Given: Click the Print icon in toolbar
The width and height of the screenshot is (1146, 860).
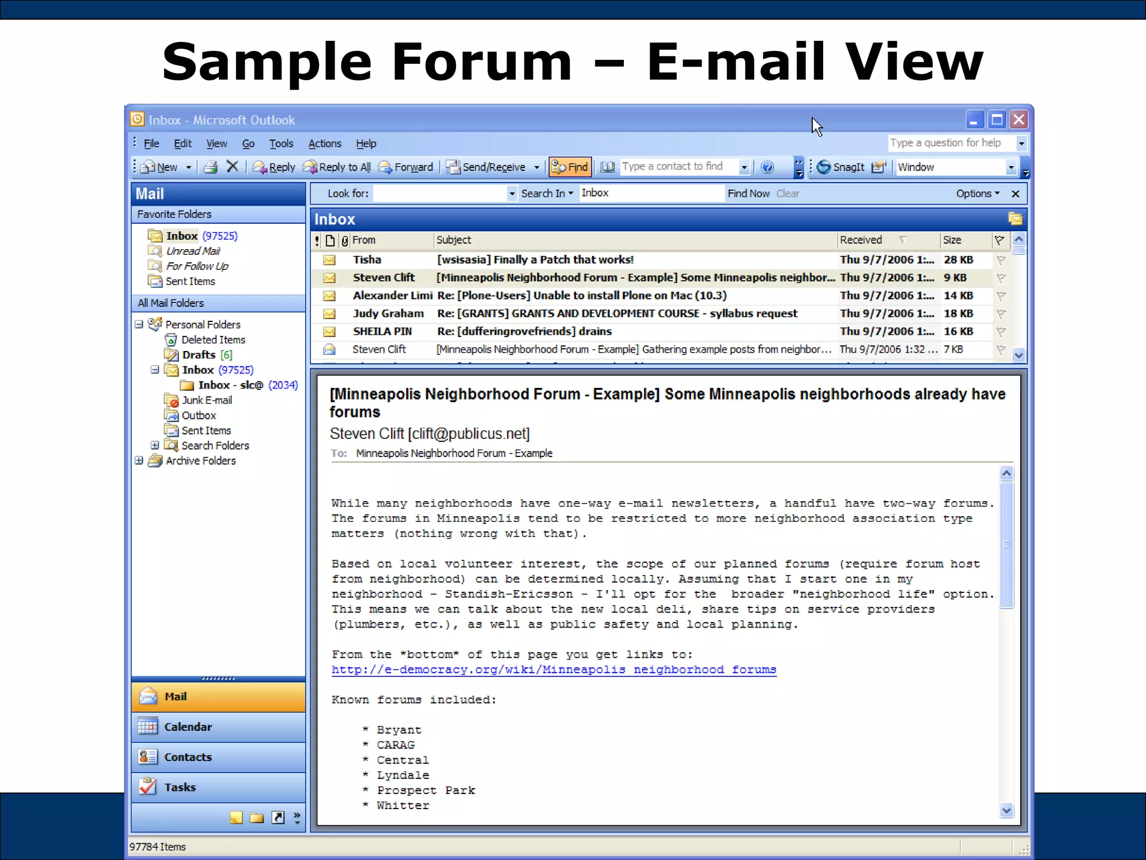Looking at the screenshot, I should click(x=210, y=167).
